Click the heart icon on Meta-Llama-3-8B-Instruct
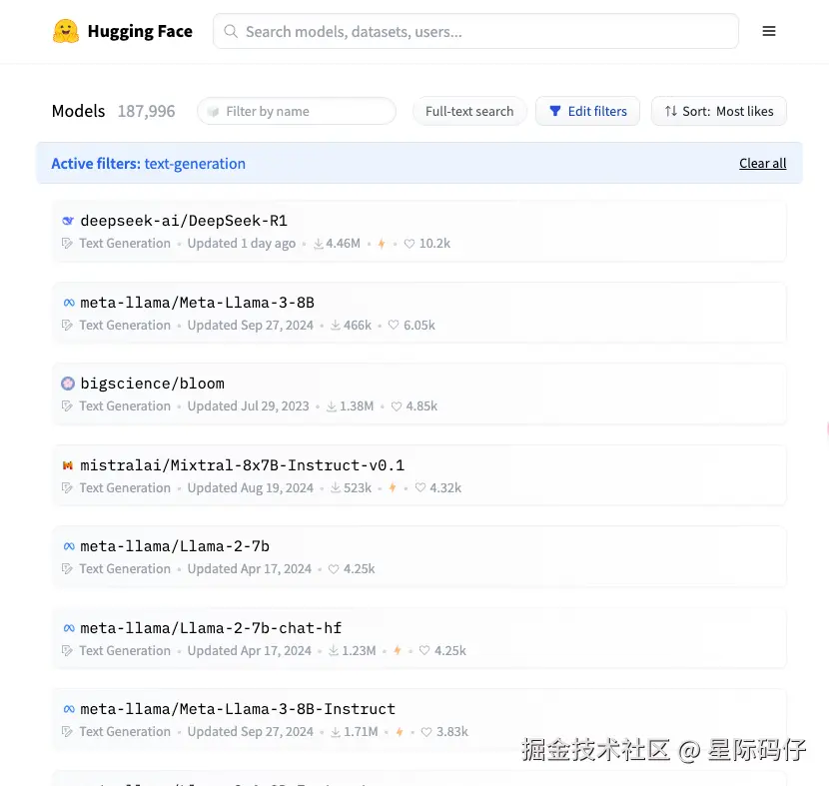 (x=426, y=732)
